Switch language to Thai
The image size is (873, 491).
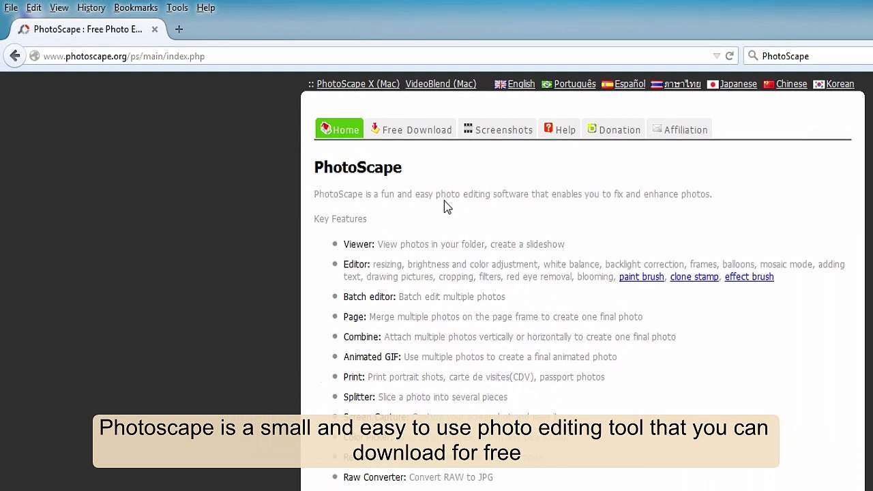tap(682, 84)
